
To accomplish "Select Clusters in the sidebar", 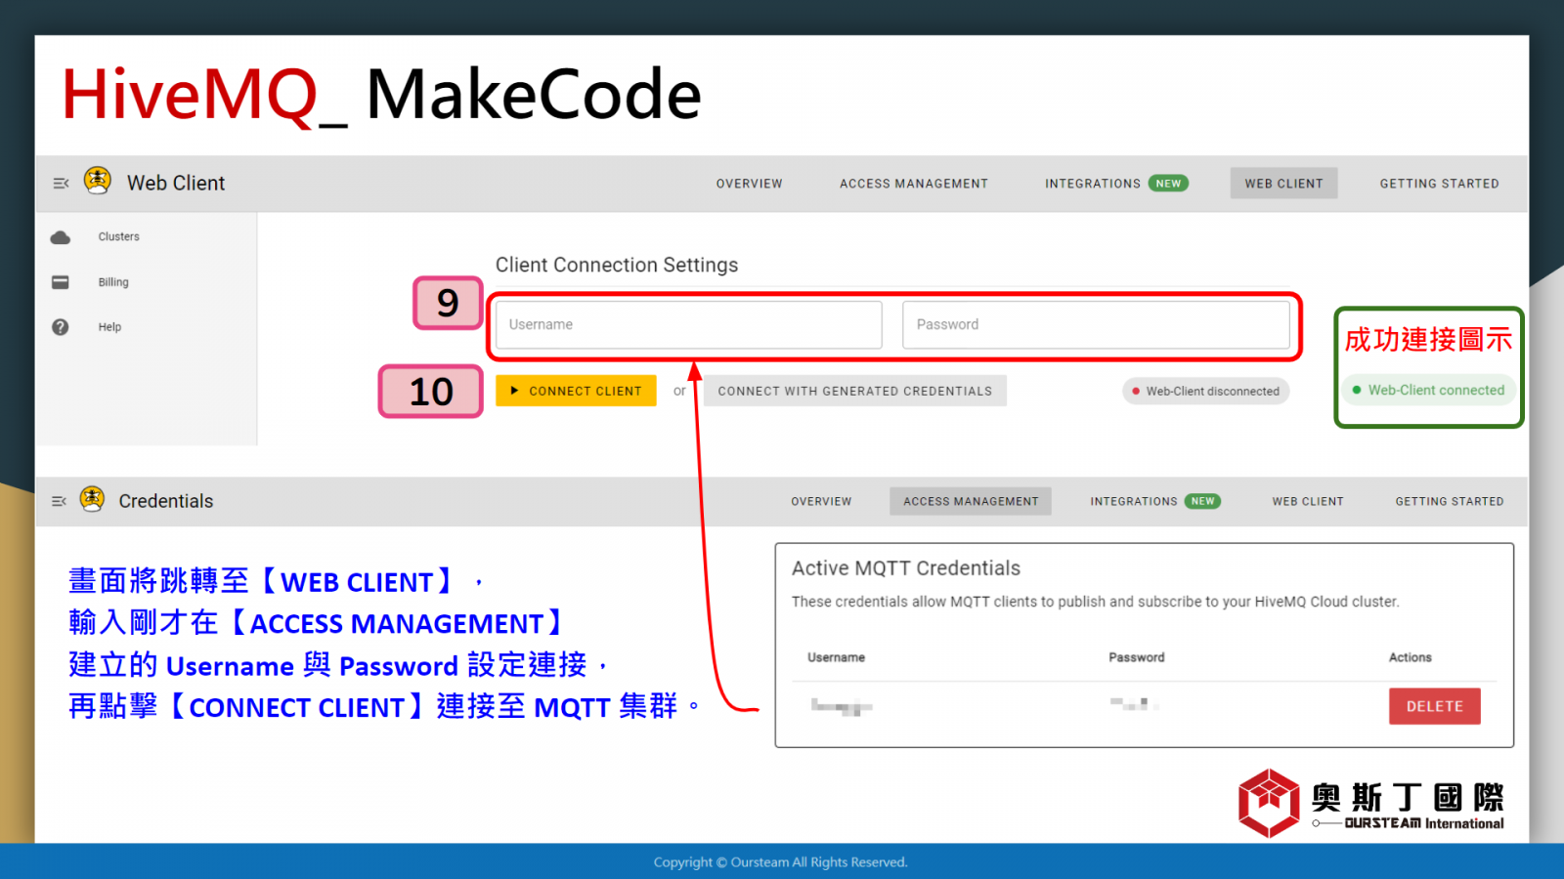I will [119, 237].
